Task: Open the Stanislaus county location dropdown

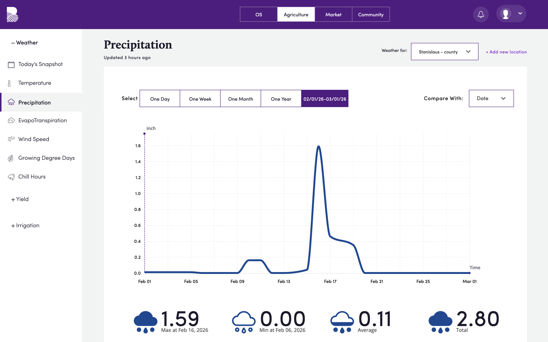Action: click(444, 52)
